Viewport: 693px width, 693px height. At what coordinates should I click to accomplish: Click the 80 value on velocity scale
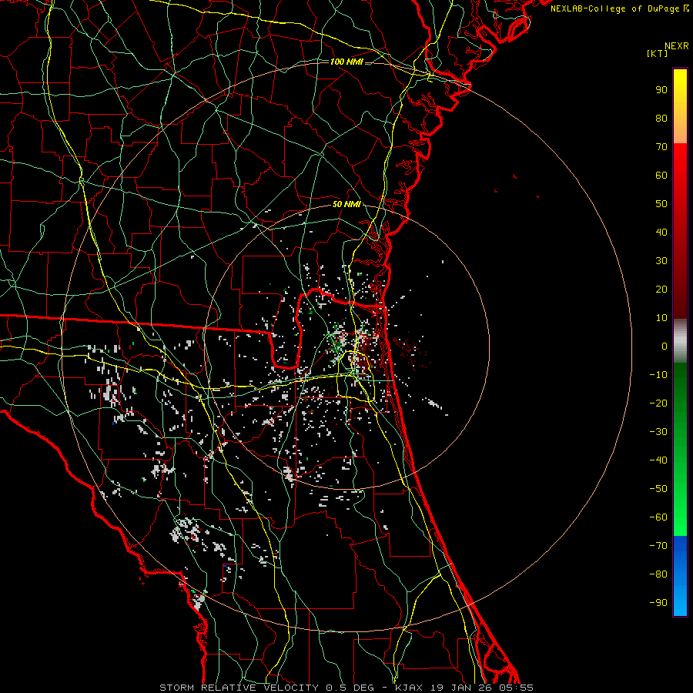(x=661, y=118)
